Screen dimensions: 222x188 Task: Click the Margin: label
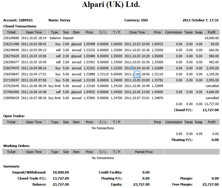coord(186,179)
